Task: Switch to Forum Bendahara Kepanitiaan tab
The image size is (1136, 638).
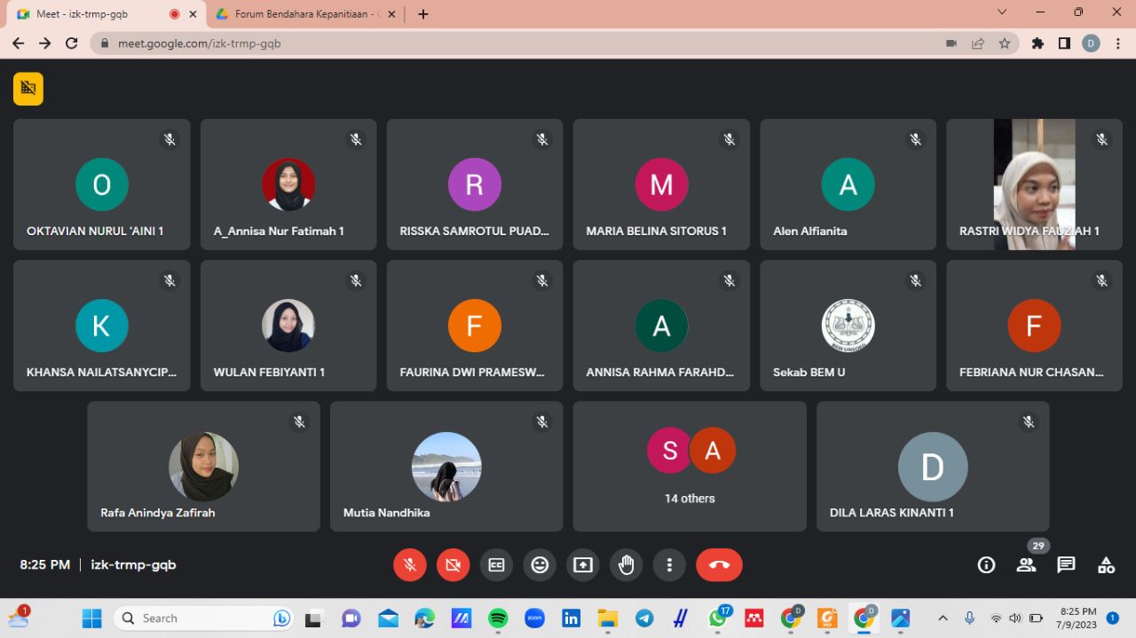Action: click(x=303, y=14)
